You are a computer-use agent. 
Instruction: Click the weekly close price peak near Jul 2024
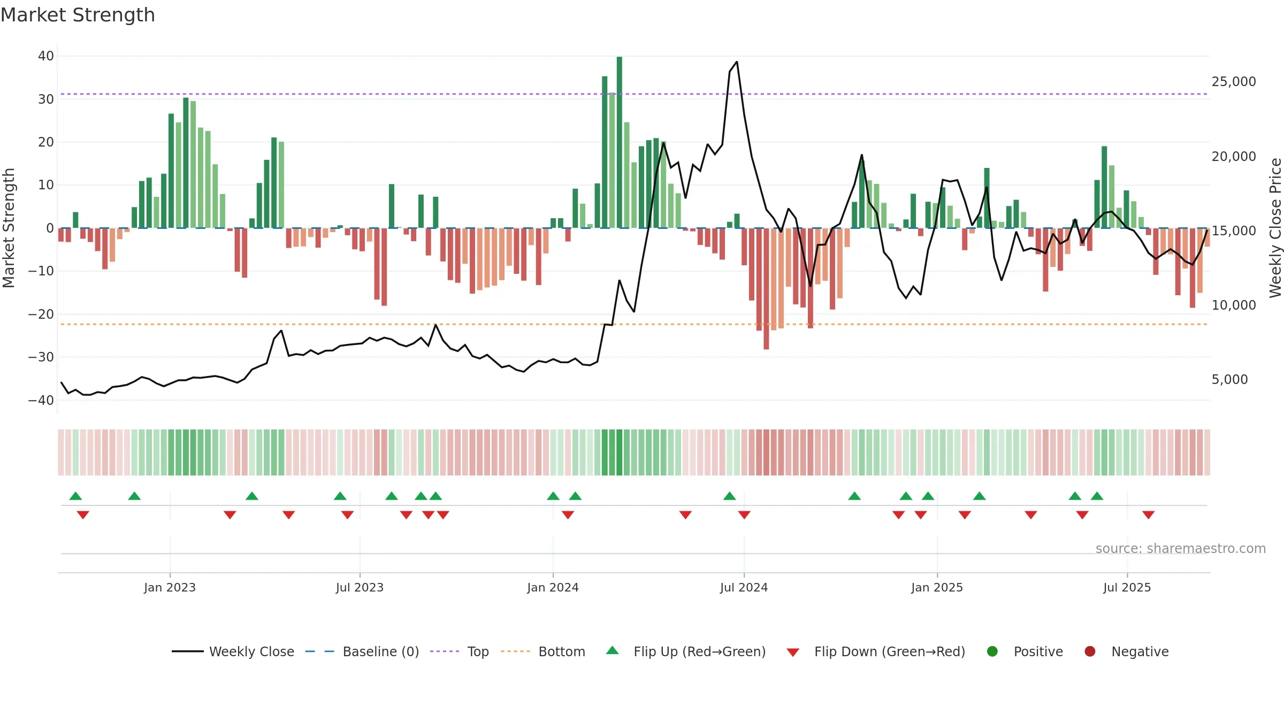737,62
